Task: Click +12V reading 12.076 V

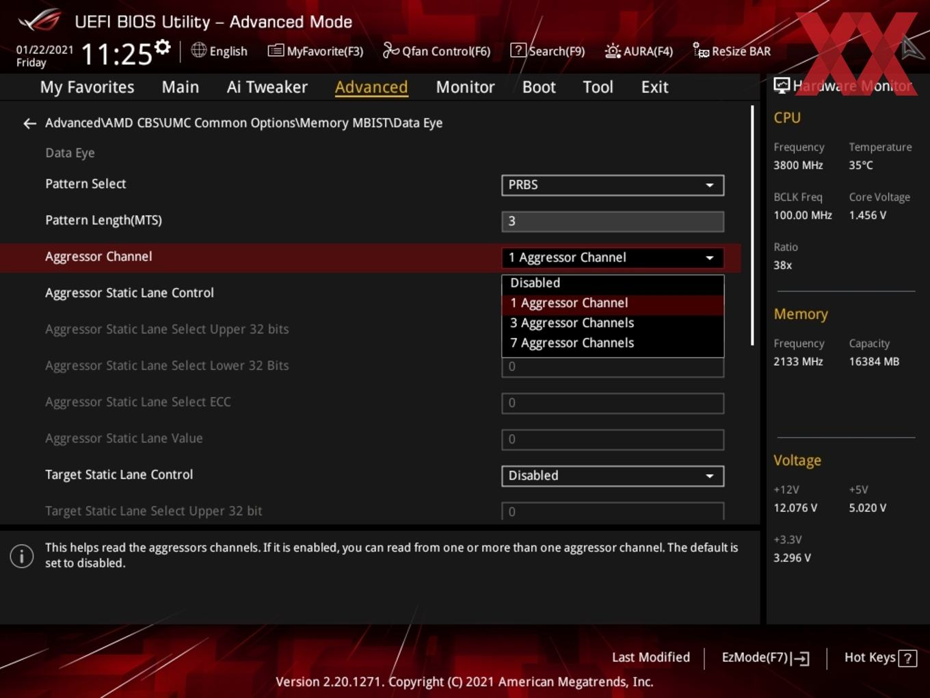Action: point(795,508)
